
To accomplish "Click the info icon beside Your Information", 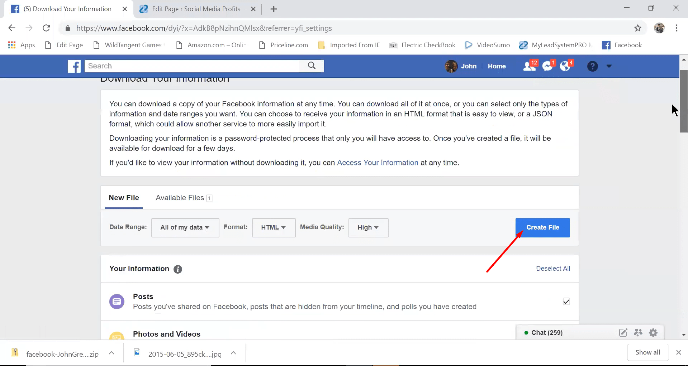I will coord(178,269).
